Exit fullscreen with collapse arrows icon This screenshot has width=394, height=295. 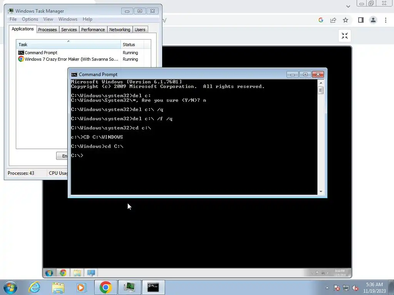pos(344,36)
